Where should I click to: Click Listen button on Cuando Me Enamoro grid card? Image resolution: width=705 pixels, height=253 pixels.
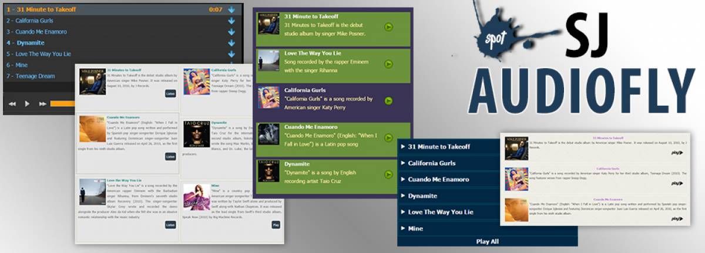[170, 157]
